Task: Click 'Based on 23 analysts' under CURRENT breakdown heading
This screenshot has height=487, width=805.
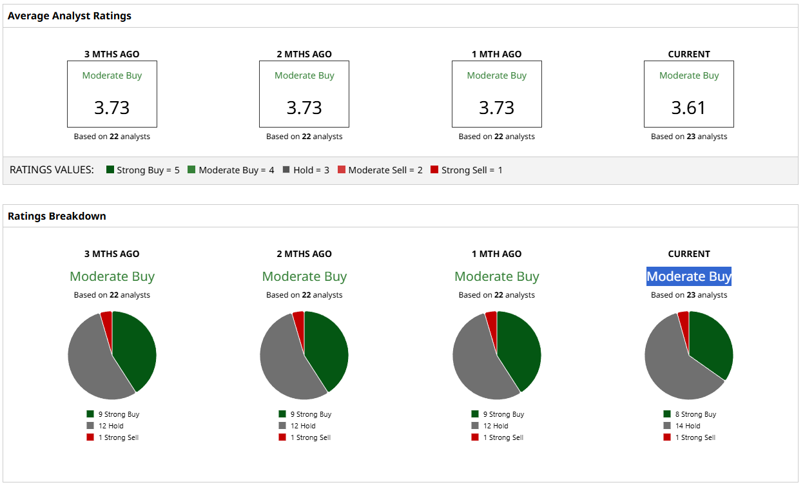Action: (689, 295)
